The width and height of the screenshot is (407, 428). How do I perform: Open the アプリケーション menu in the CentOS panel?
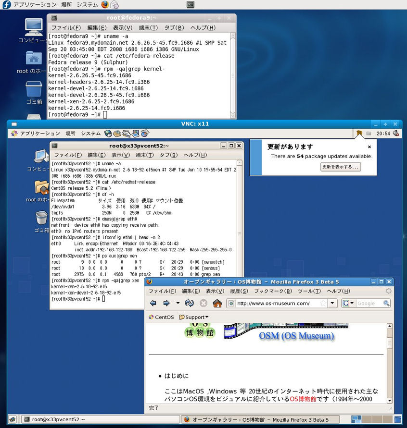coord(40,134)
